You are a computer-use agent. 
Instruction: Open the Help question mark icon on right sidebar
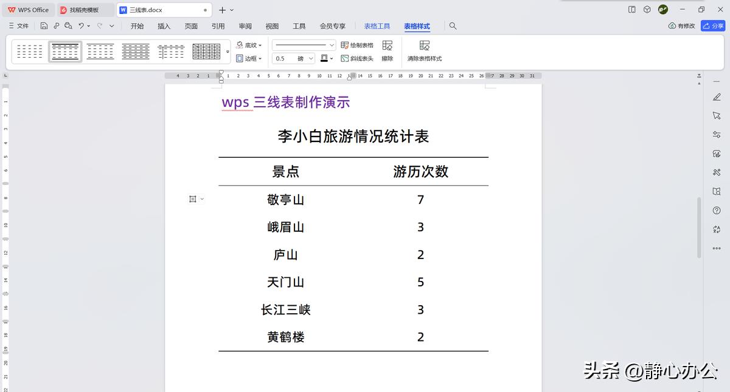click(717, 211)
